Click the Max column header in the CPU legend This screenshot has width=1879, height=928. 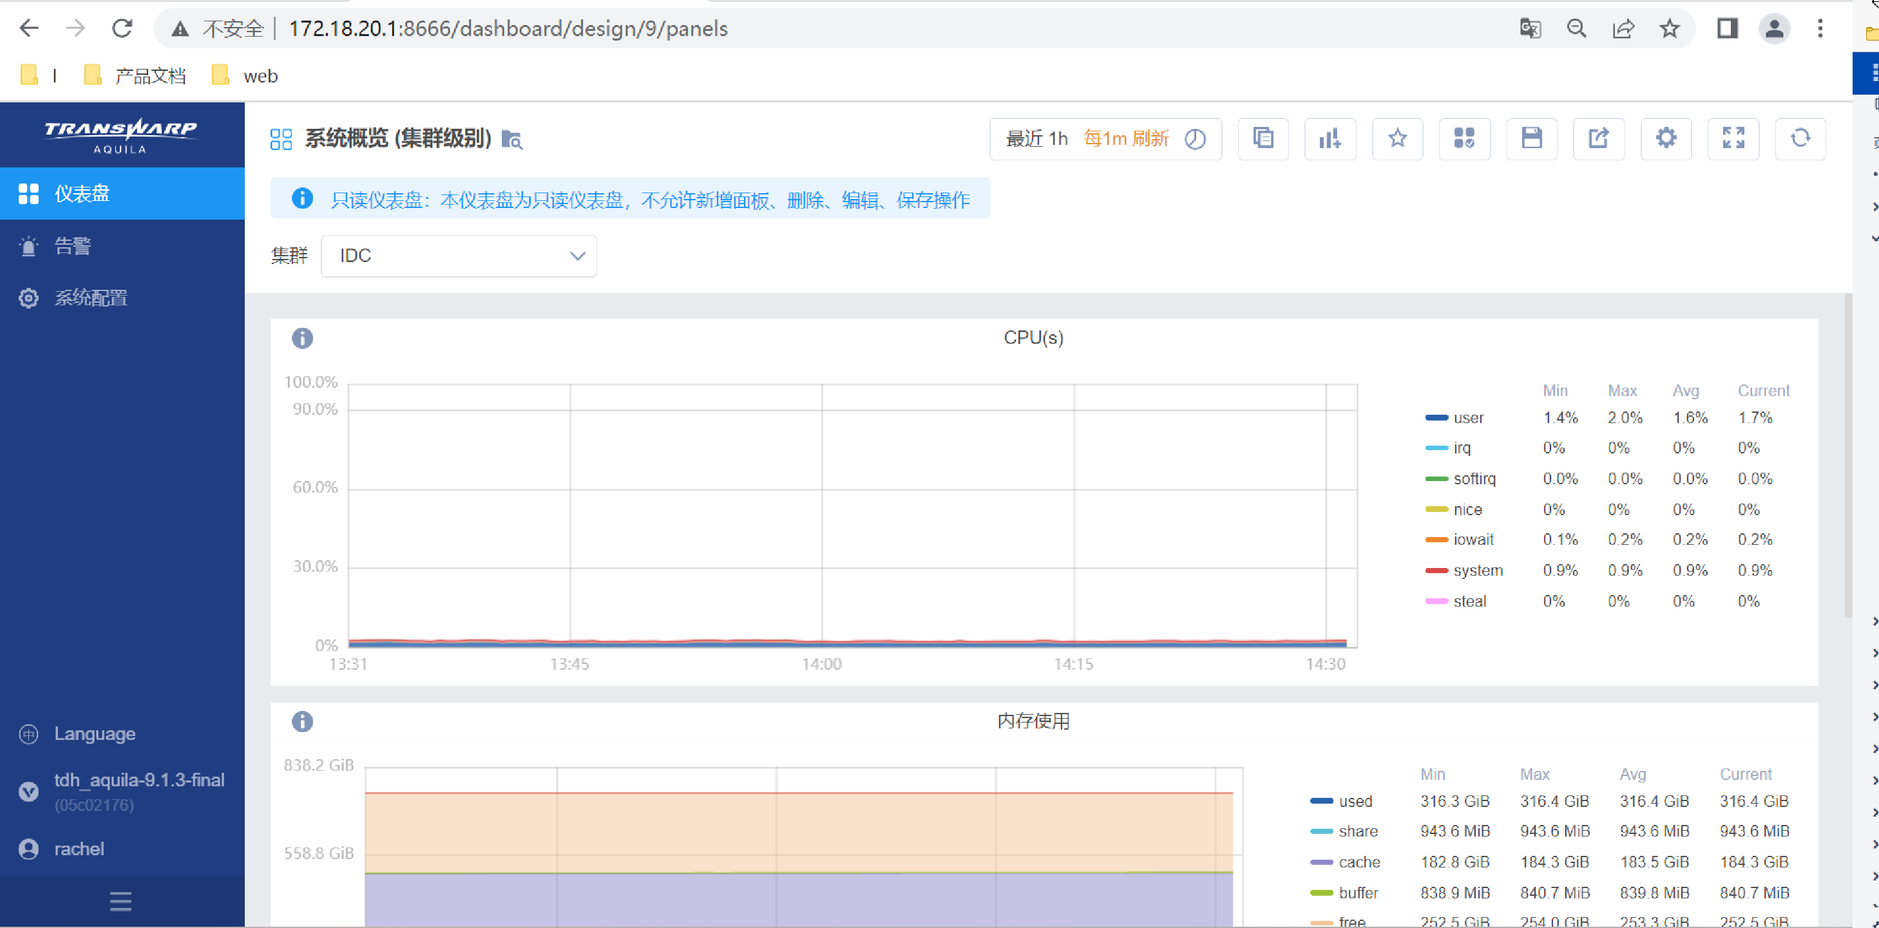1622,391
